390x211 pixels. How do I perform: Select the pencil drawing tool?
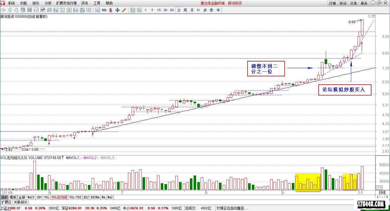click(x=124, y=10)
